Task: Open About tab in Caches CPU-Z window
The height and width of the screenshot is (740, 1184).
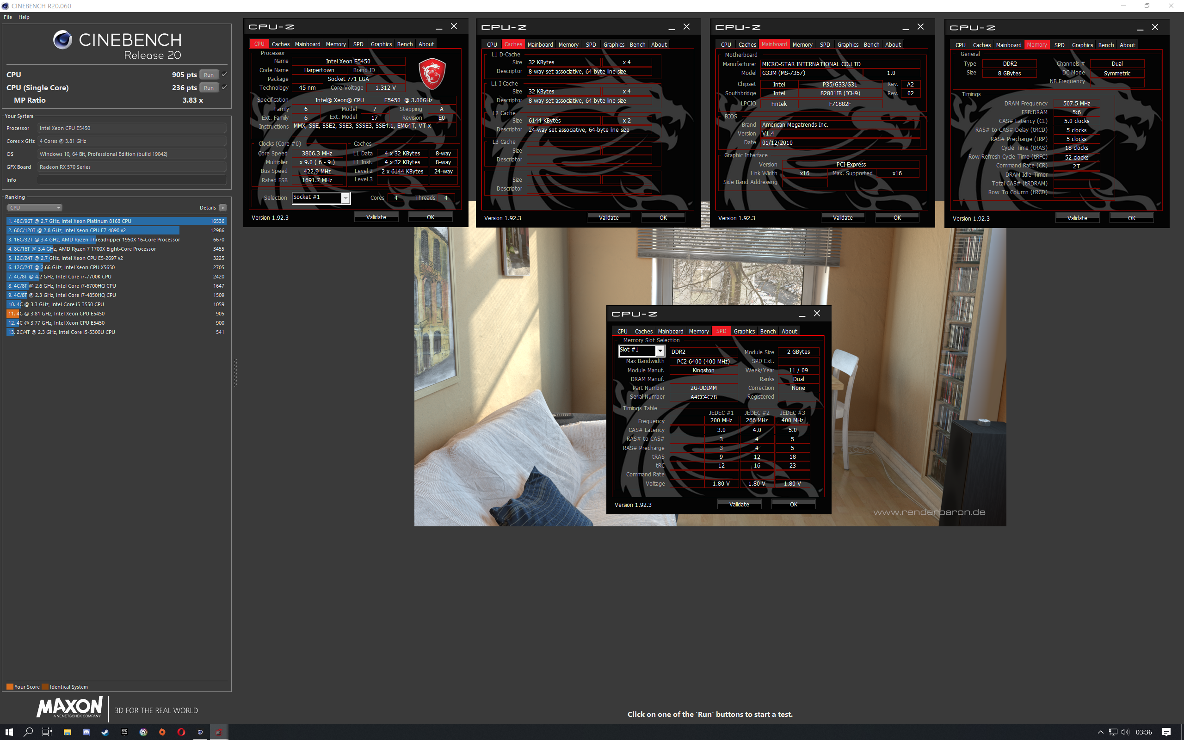Action: [659, 44]
